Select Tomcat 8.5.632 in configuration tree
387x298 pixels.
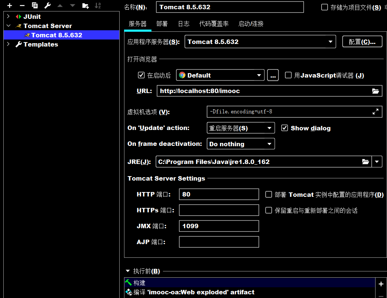[x=61, y=35]
